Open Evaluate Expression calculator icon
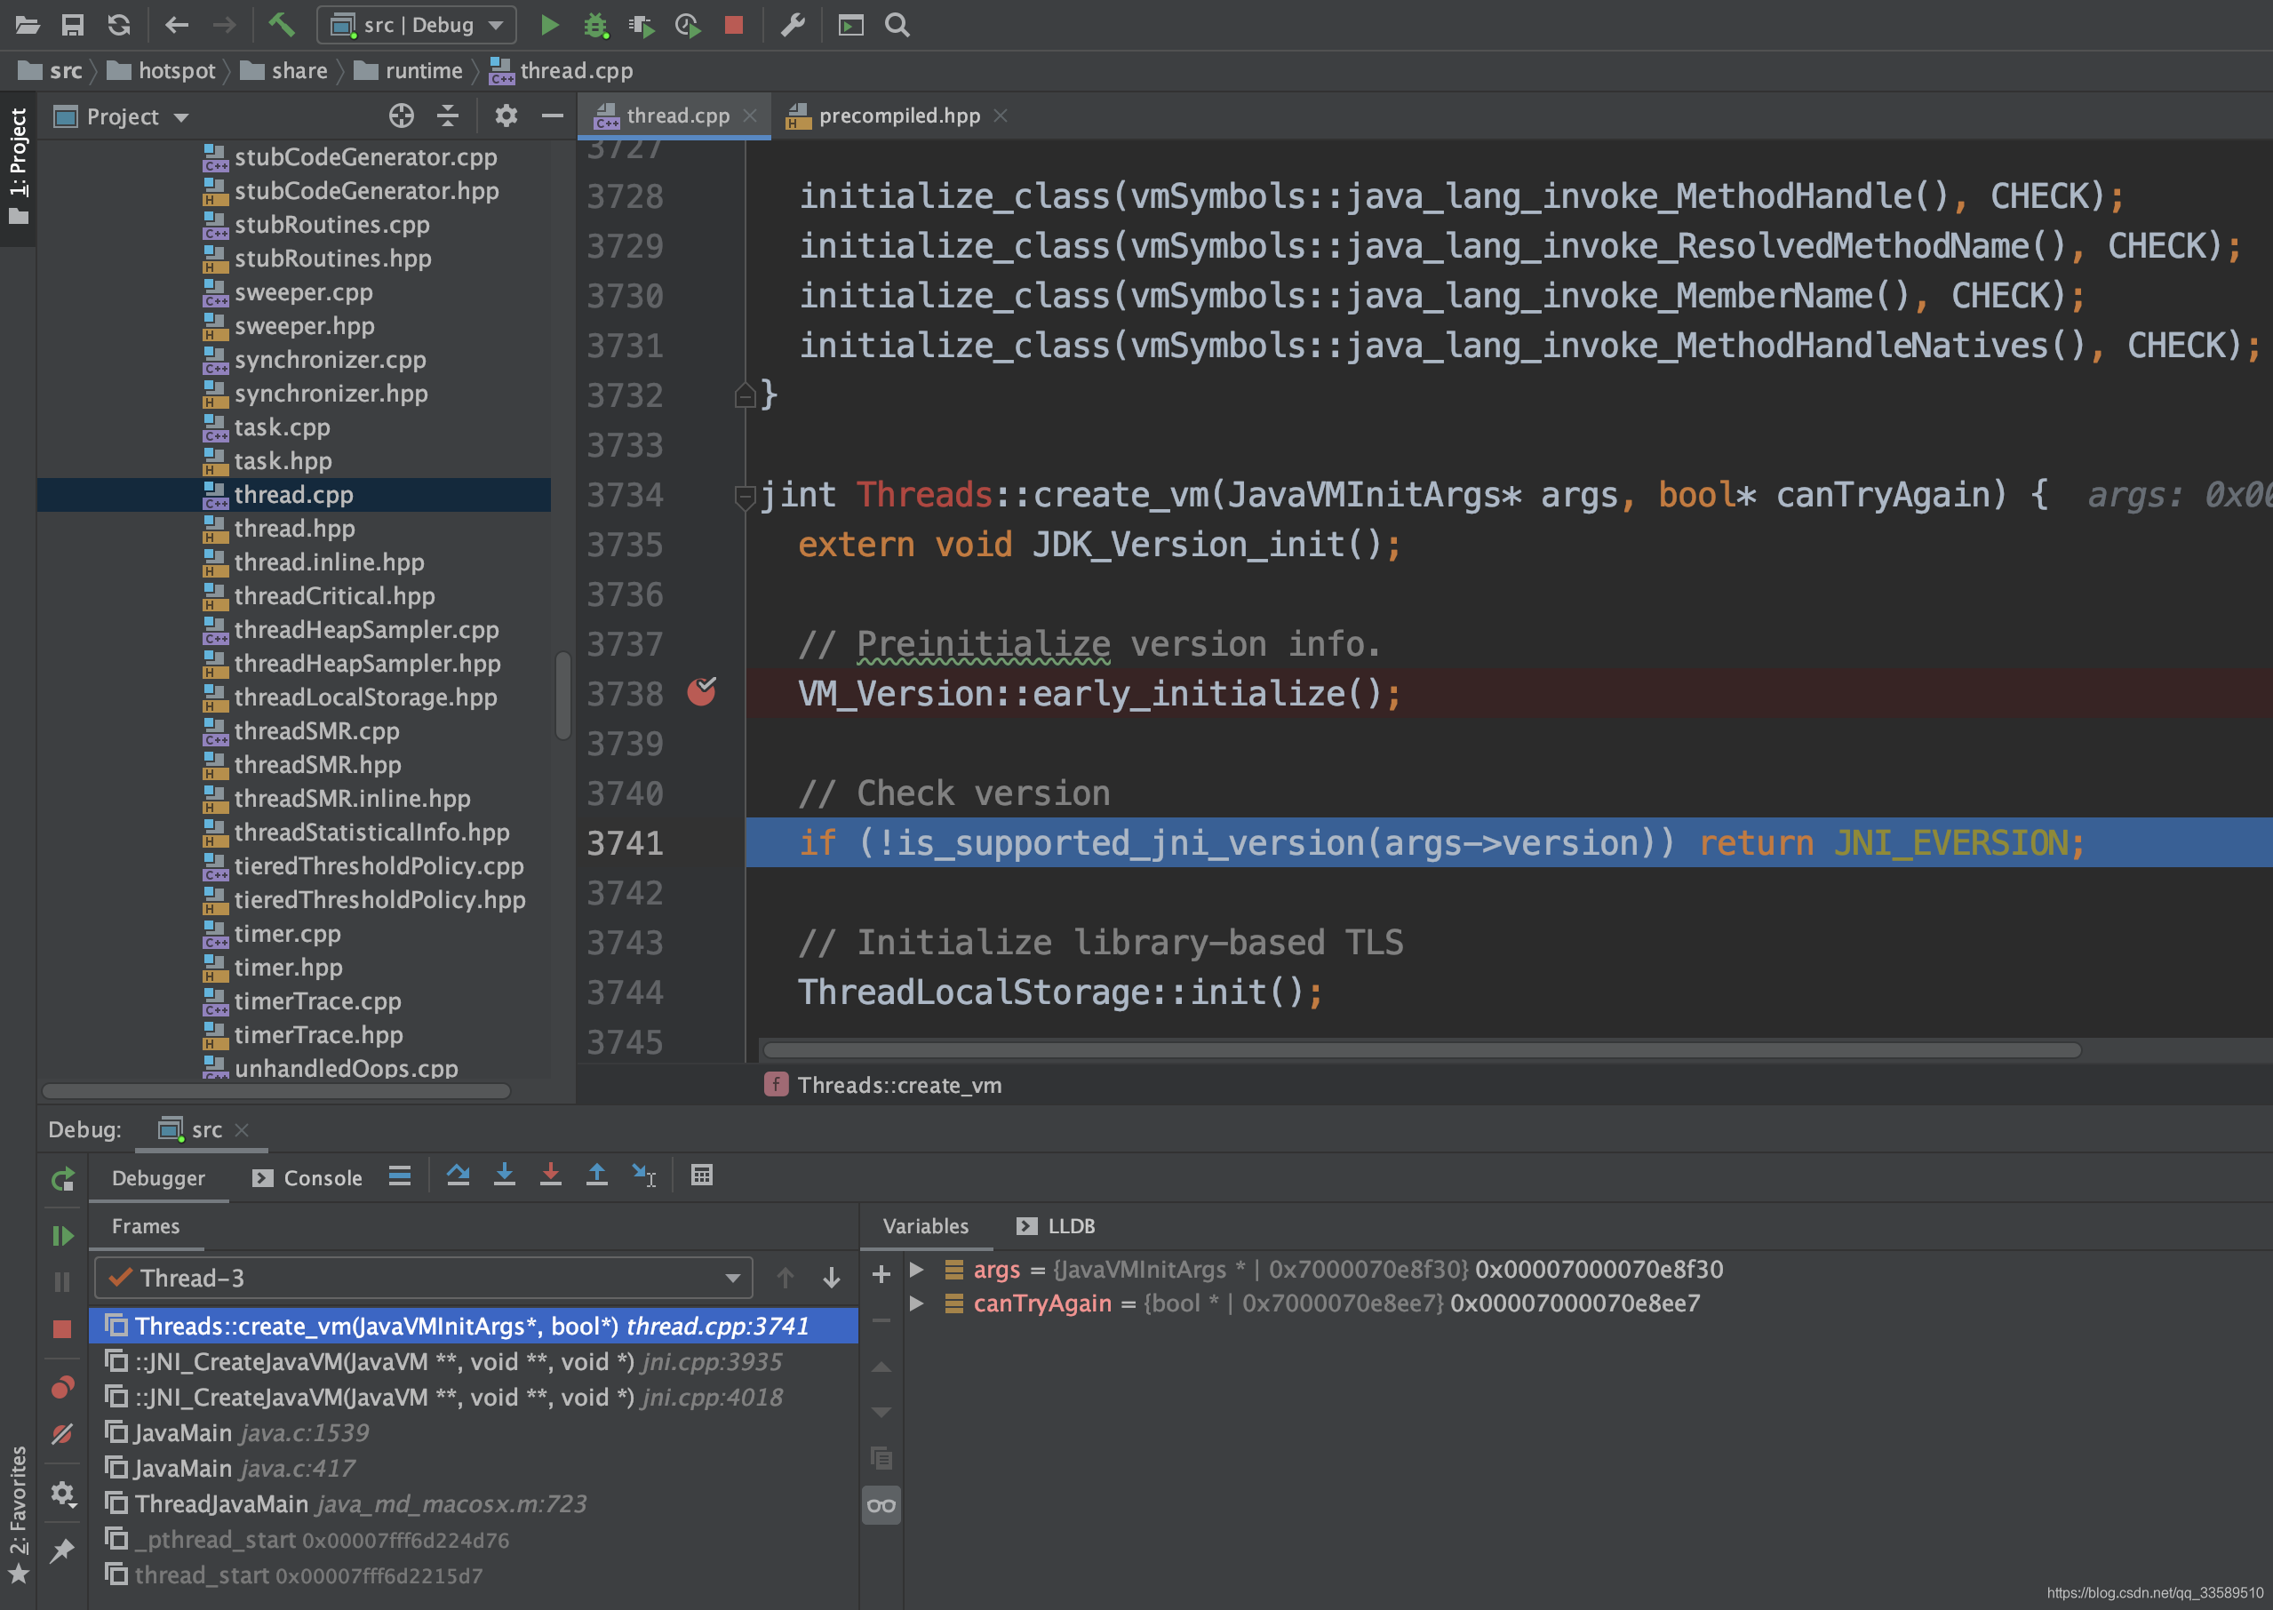 coord(702,1176)
